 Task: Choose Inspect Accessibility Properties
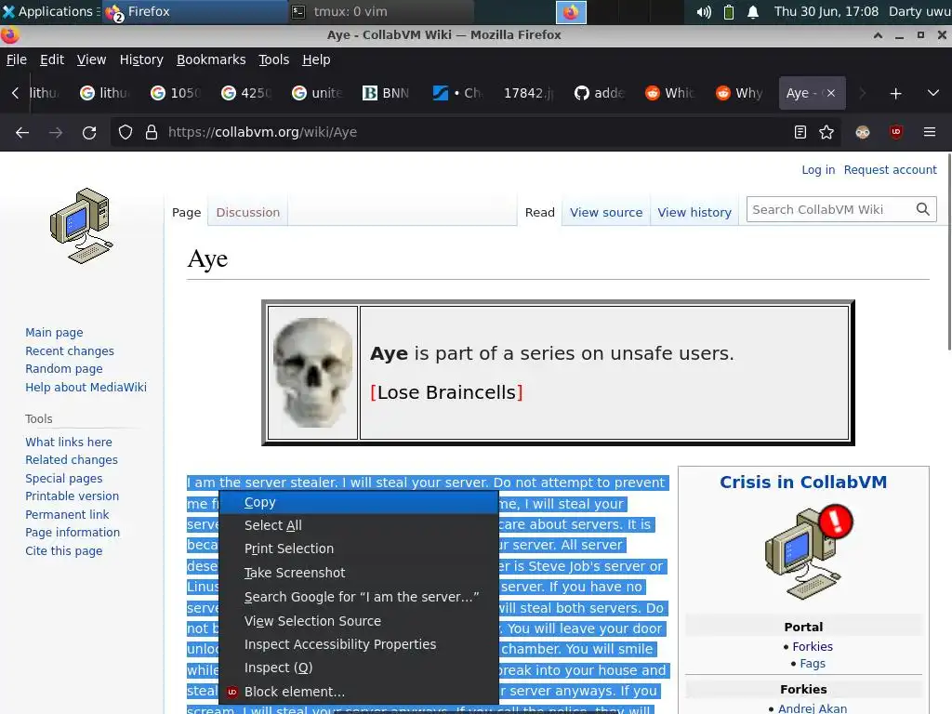point(358,644)
